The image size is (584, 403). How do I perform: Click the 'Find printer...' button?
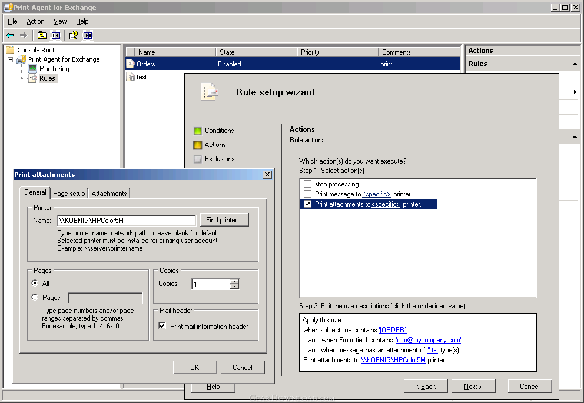224,220
